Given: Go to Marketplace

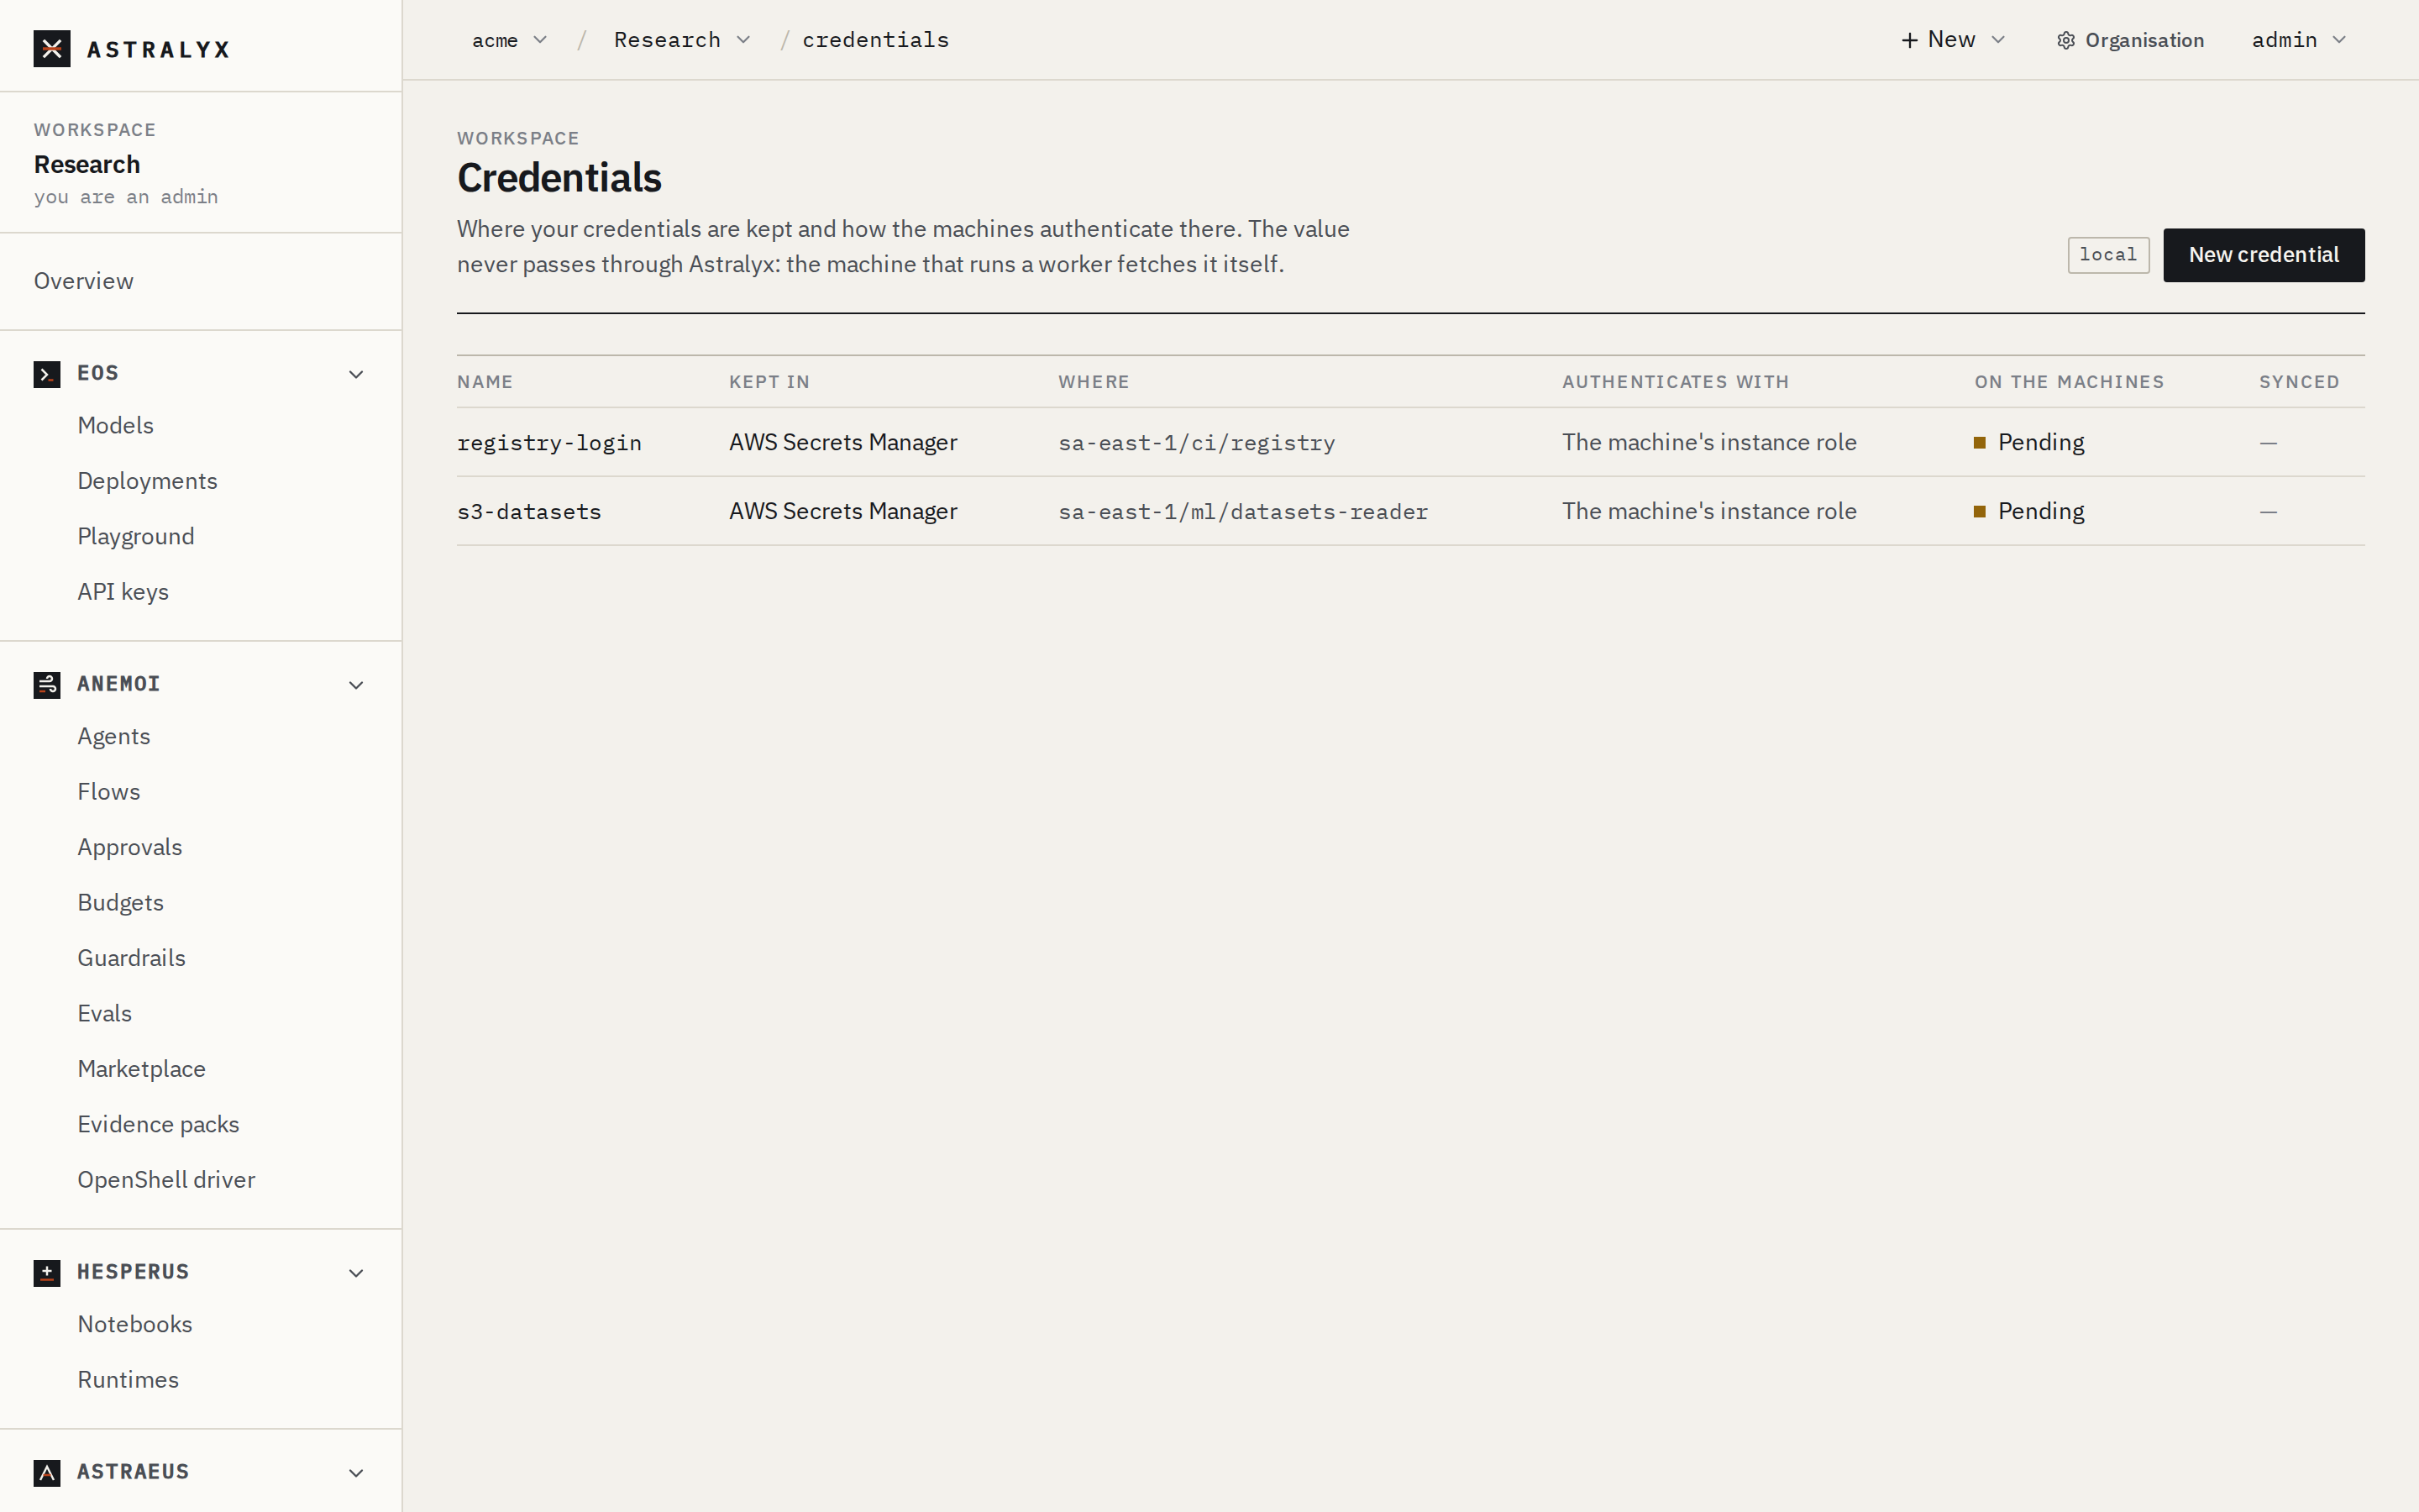Looking at the screenshot, I should click(142, 1069).
